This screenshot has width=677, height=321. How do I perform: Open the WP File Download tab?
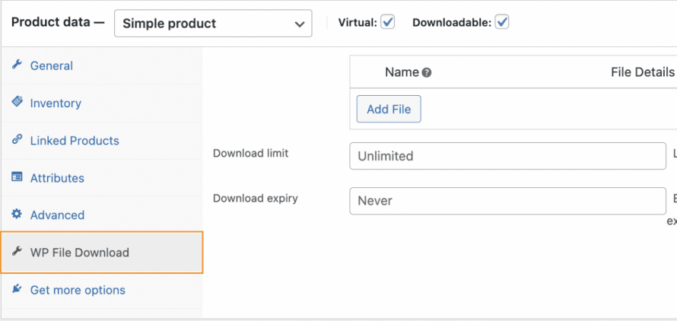(80, 252)
